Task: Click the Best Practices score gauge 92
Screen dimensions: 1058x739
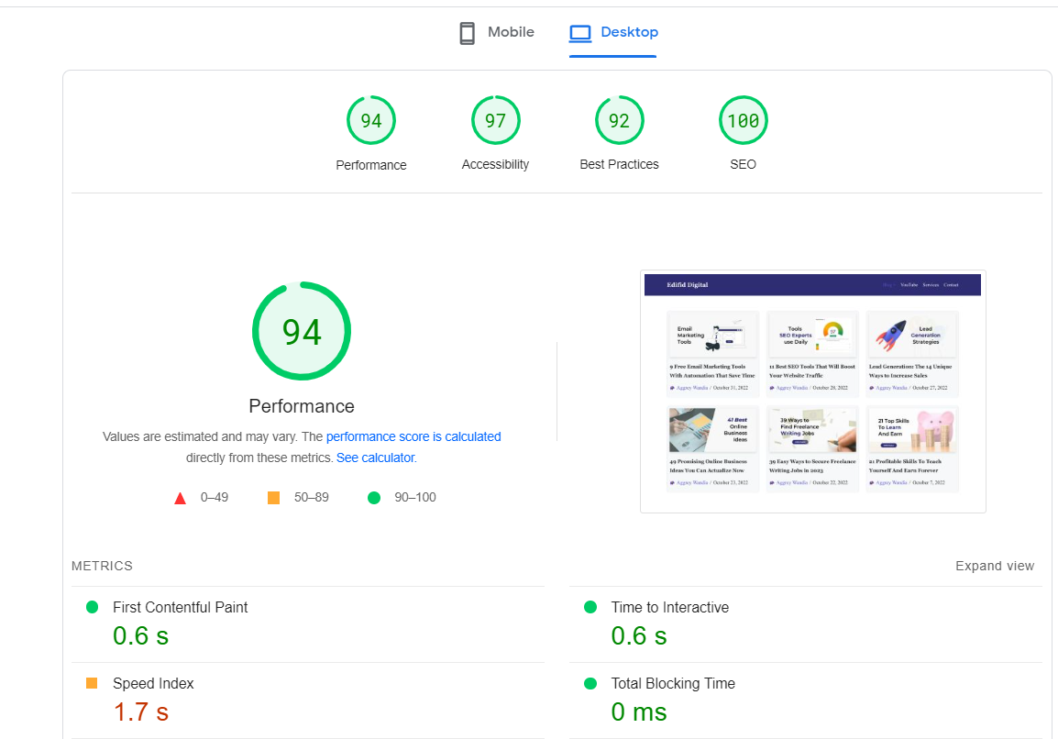Action: (619, 121)
